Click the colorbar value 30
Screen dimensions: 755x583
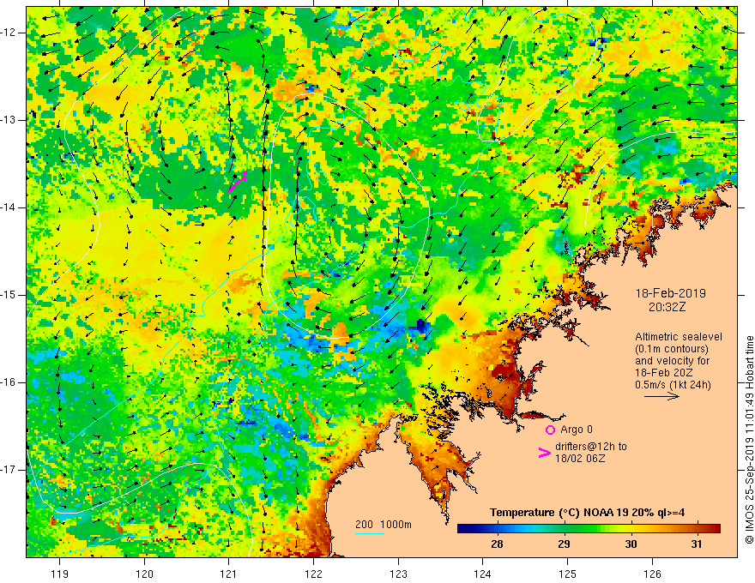coord(631,544)
